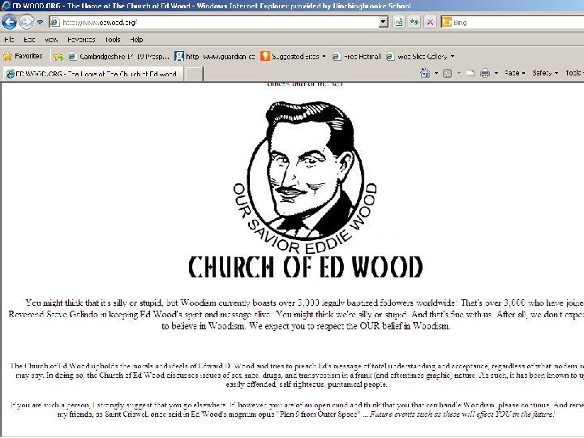Click the Eddie Wood portrait logo
The height and width of the screenshot is (438, 584).
click(x=305, y=177)
